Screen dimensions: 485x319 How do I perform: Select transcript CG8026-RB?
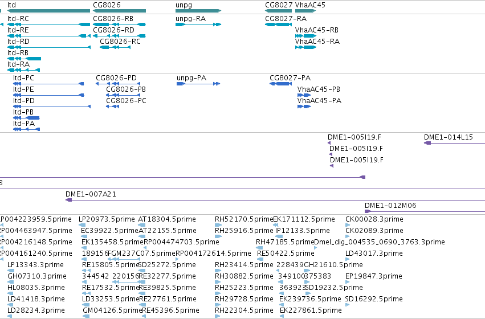(x=113, y=19)
